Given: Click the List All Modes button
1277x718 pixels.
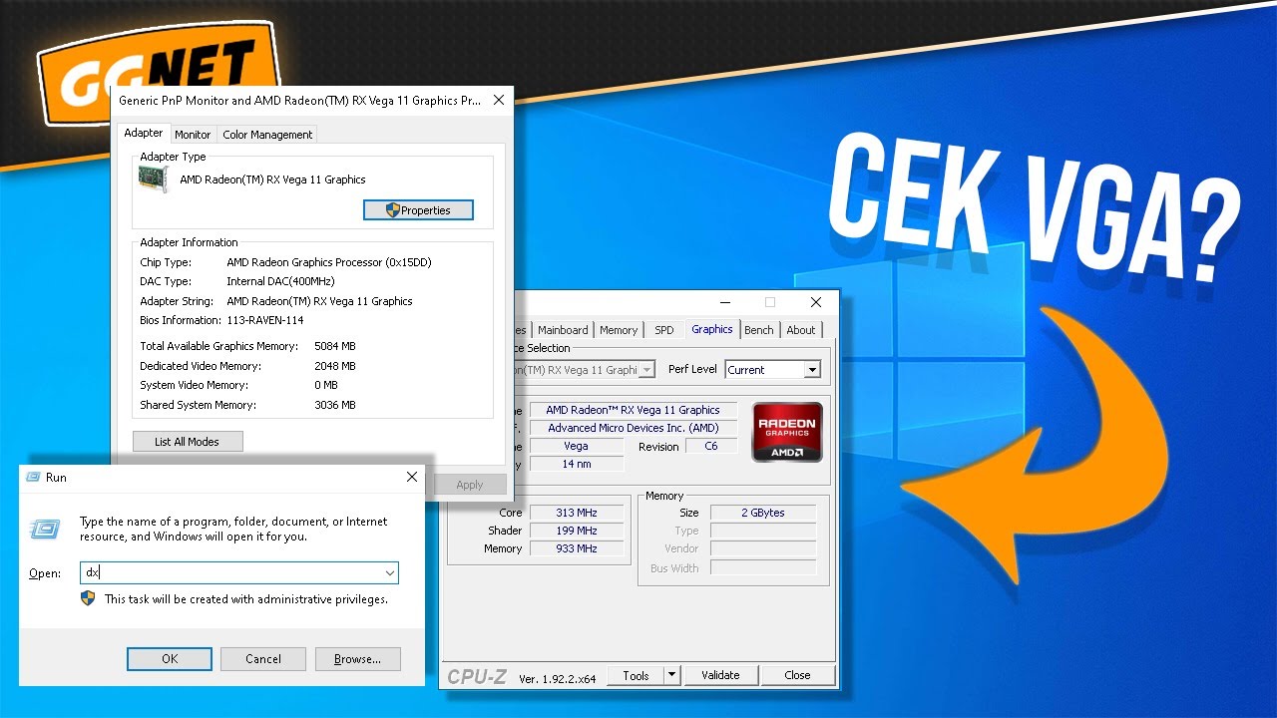Looking at the screenshot, I should tap(188, 442).
